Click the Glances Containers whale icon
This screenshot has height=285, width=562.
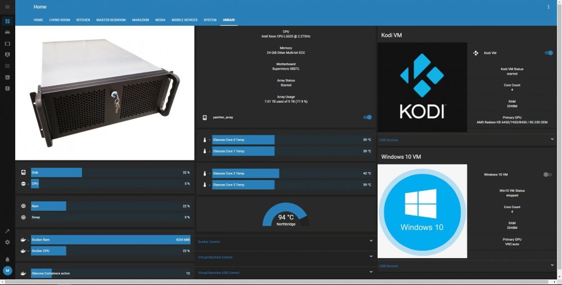23,273
